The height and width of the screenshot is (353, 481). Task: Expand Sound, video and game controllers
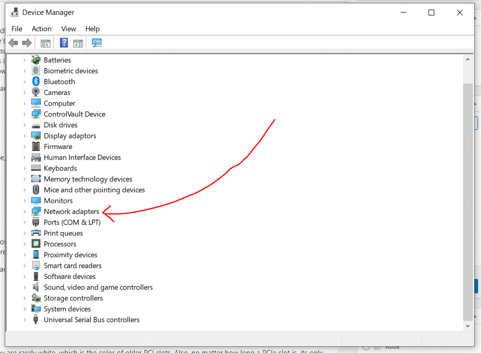pyautogui.click(x=25, y=287)
